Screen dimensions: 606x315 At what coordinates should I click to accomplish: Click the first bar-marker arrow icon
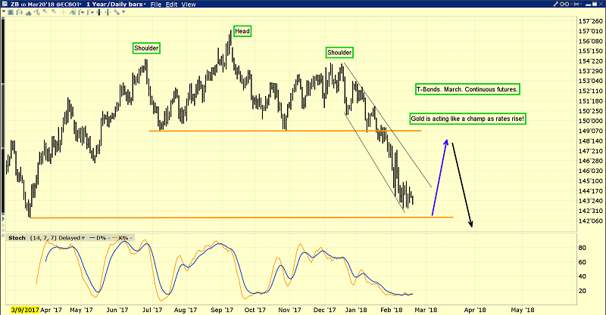(x=82, y=12)
